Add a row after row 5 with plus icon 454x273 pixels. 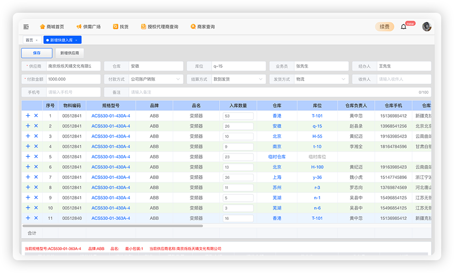tap(28, 156)
